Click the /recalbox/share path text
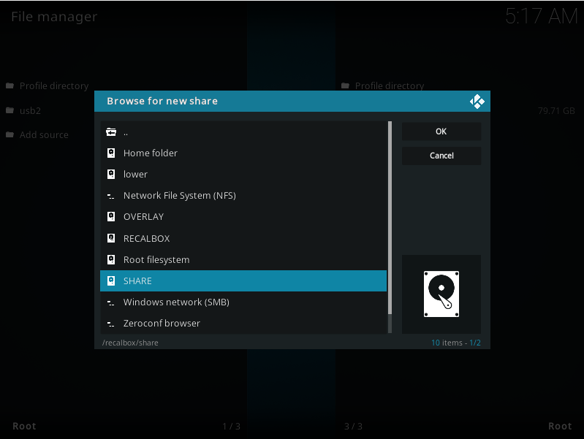This screenshot has width=584, height=439. (130, 343)
